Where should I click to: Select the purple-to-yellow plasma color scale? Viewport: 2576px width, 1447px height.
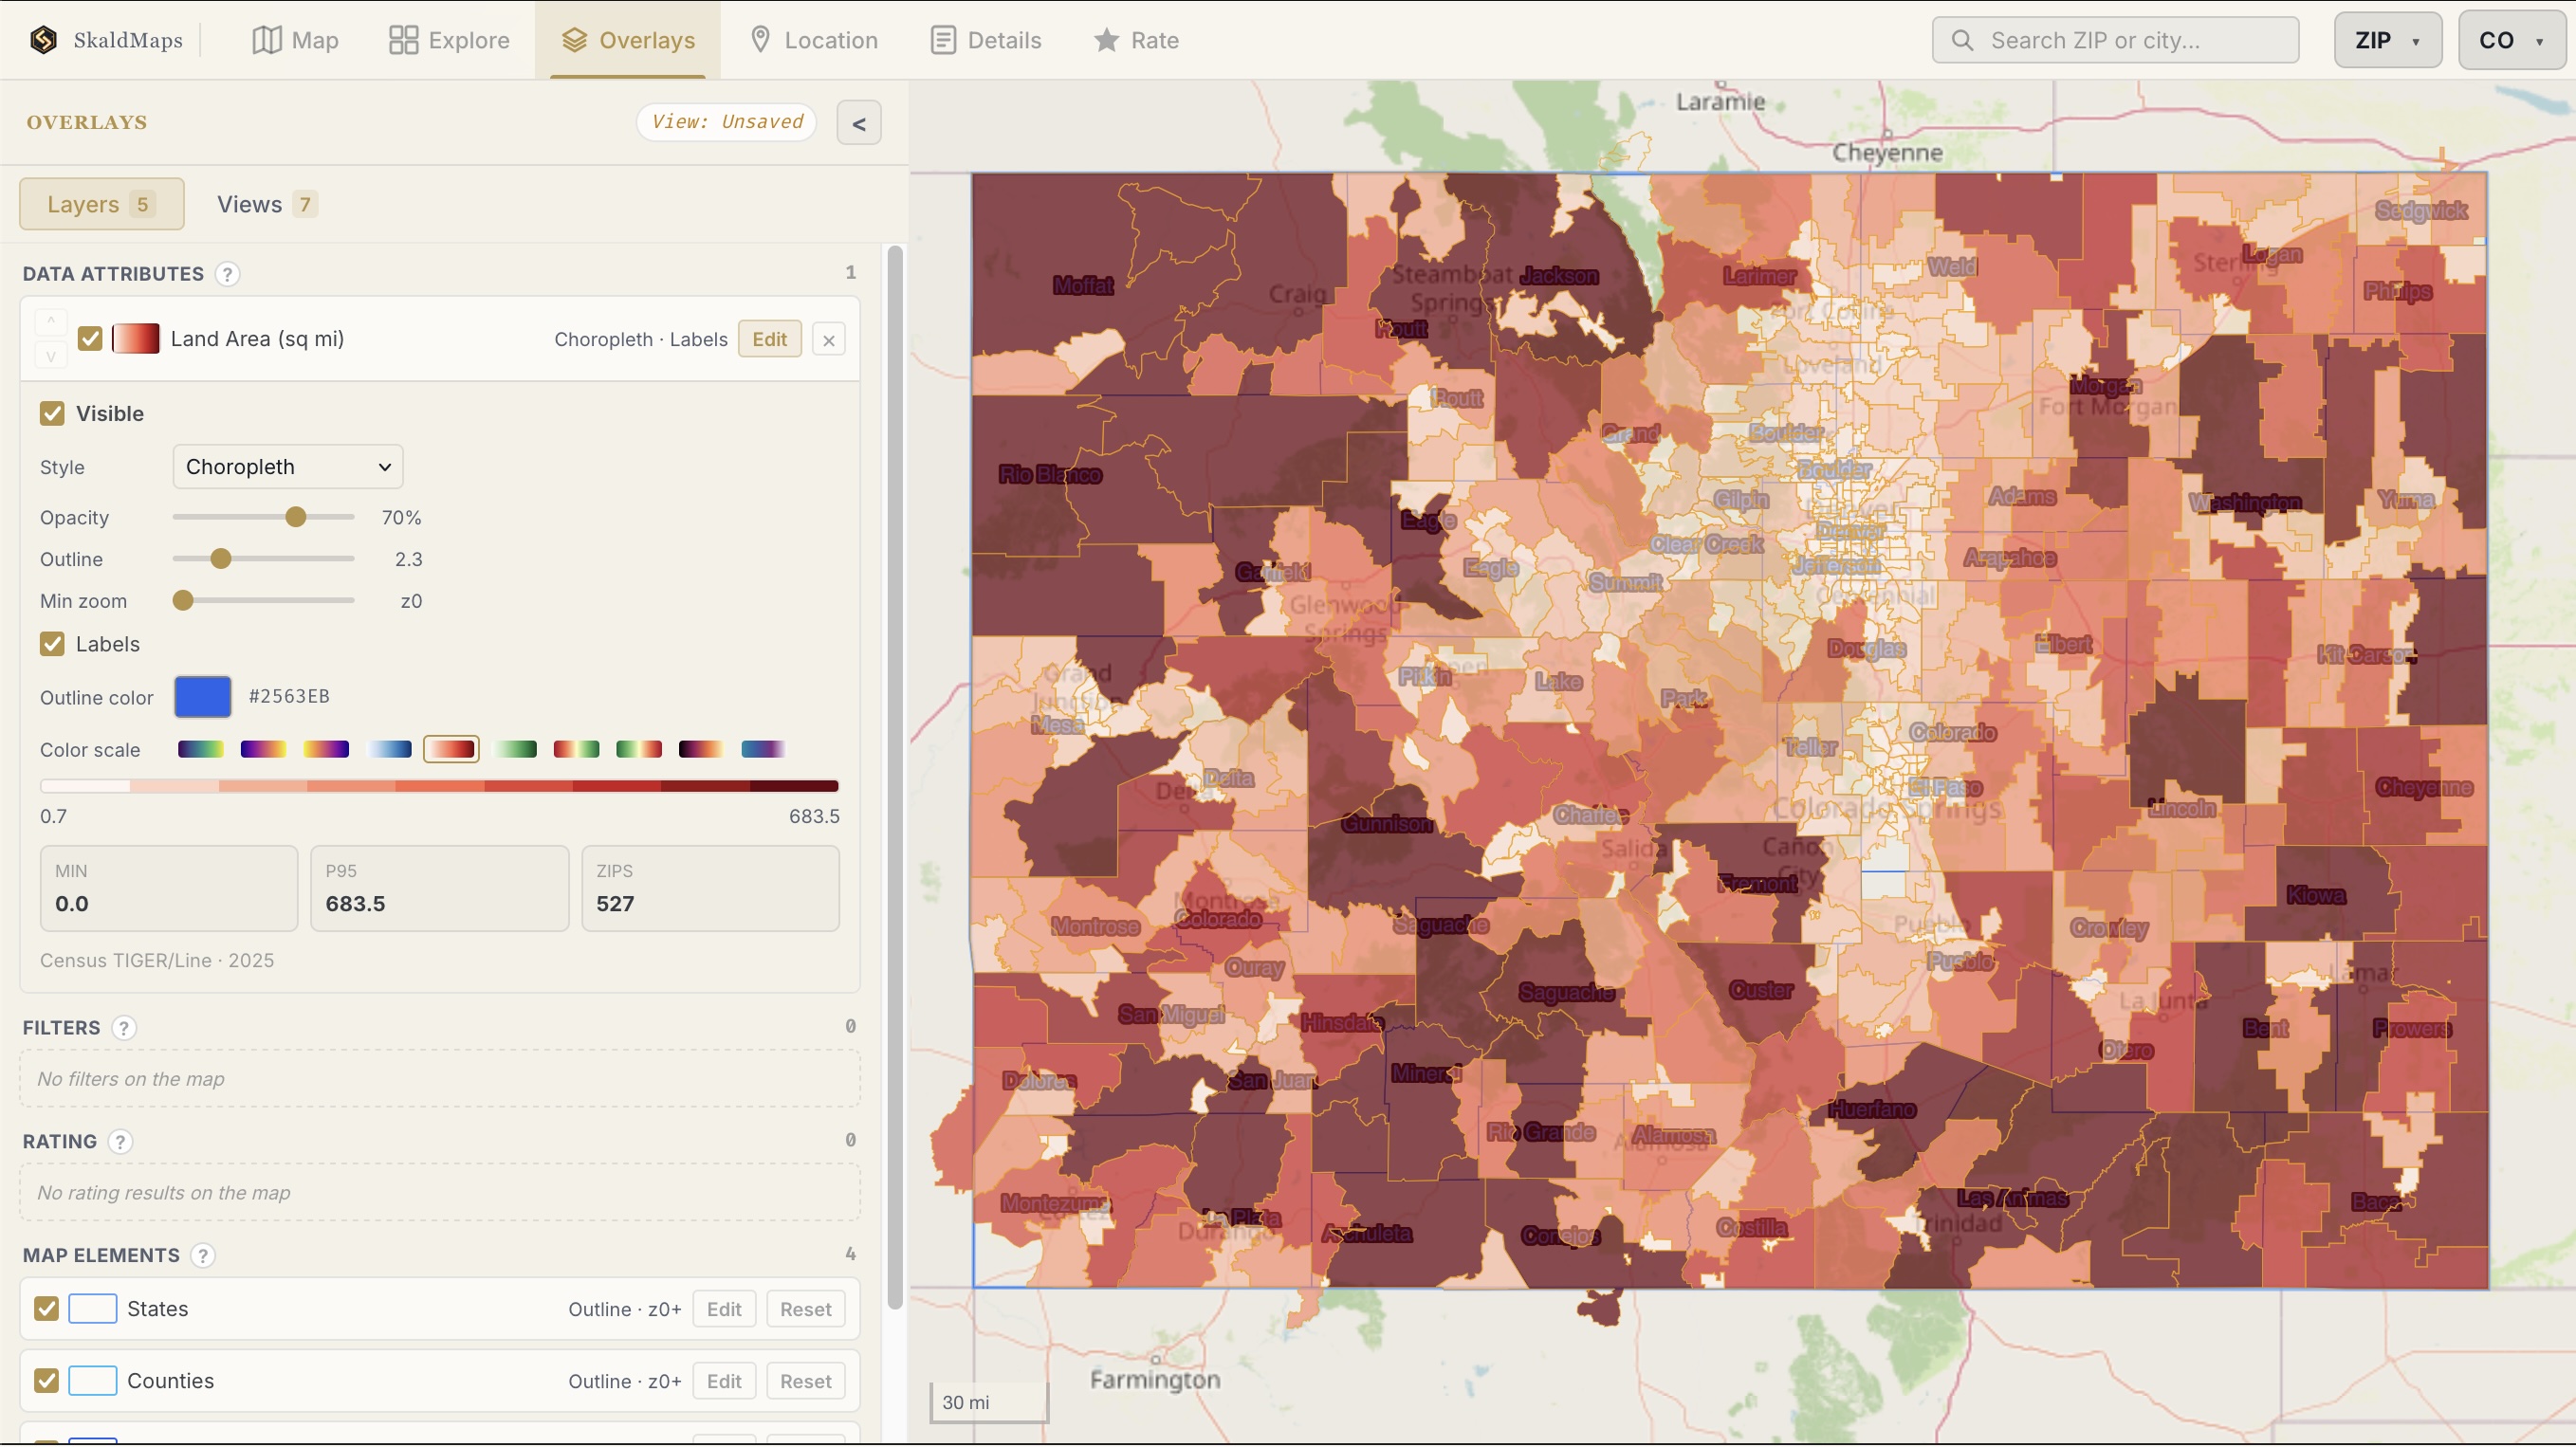point(264,749)
